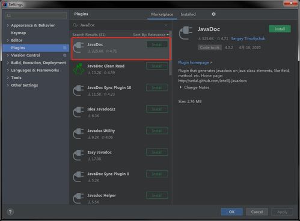
Task: Focus the plugin search field containing JavaDoc
Action: pos(120,25)
